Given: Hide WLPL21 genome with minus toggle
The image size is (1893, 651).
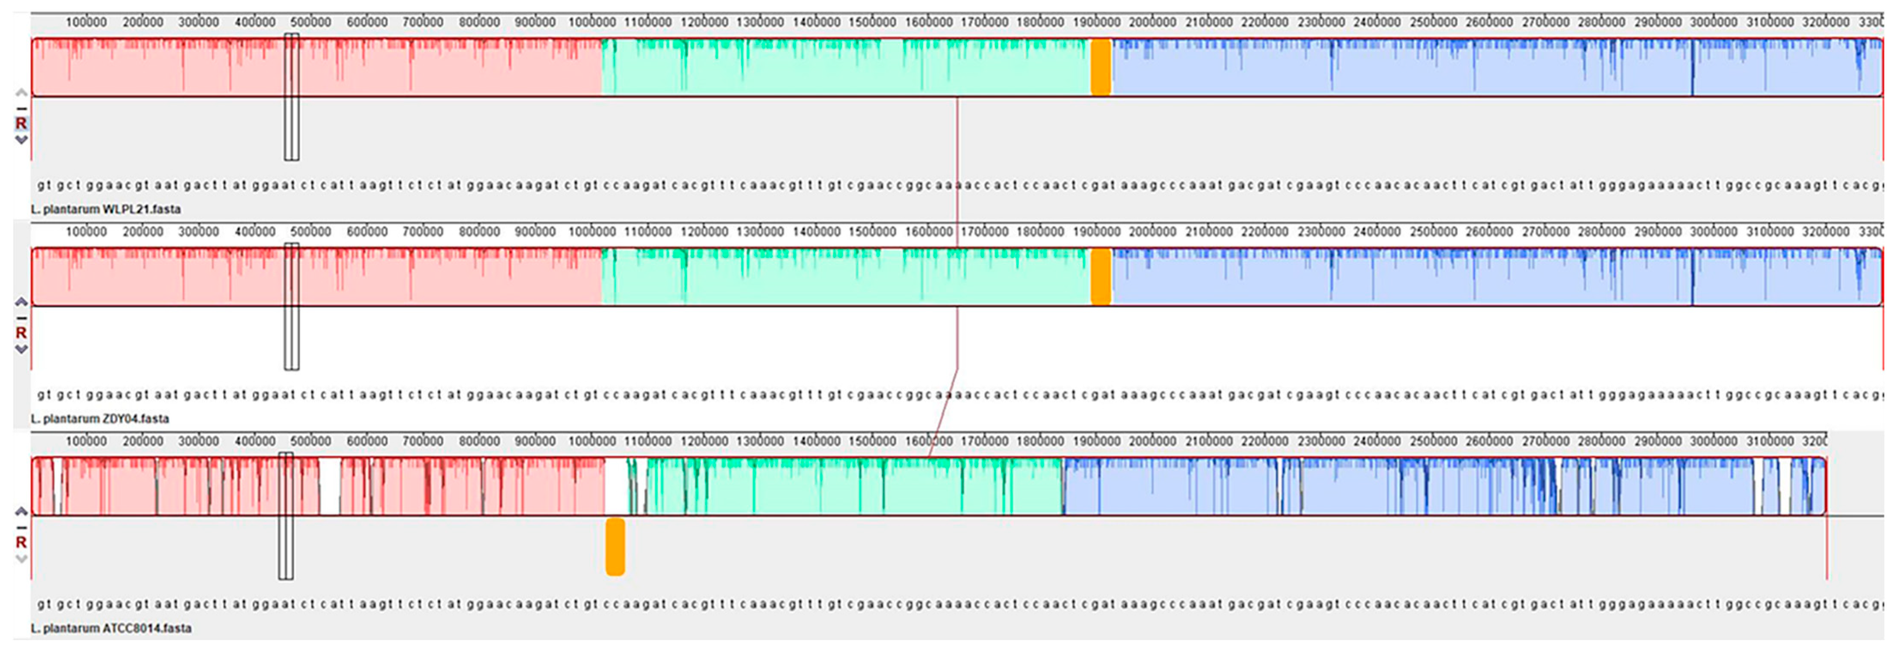Looking at the screenshot, I should [21, 109].
